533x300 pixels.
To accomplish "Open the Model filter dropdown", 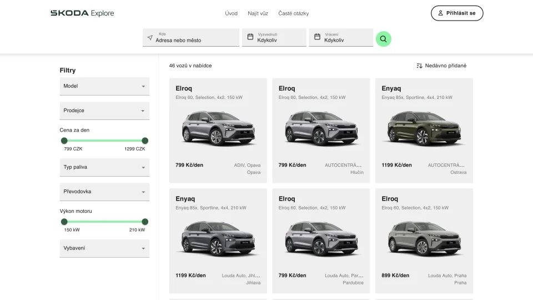I will coord(104,87).
